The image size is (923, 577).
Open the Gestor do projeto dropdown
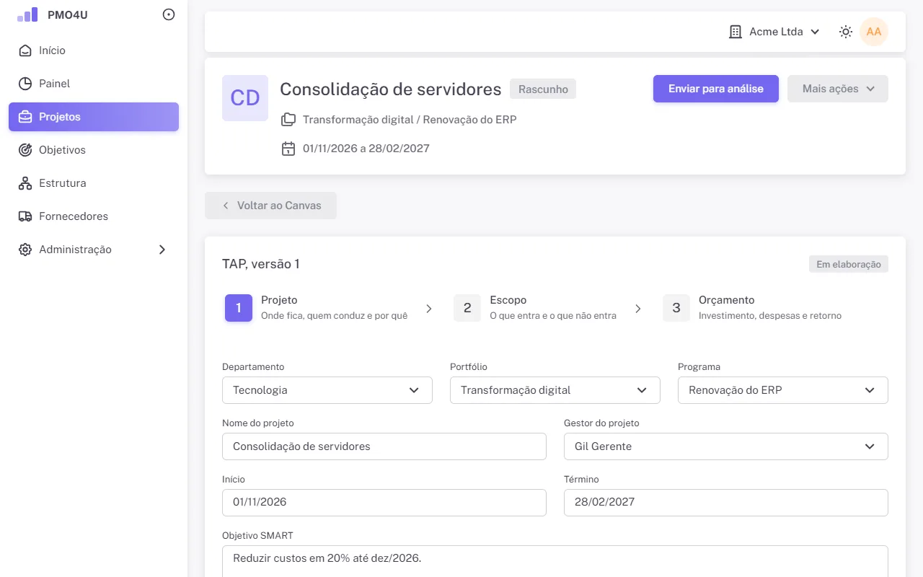(726, 446)
